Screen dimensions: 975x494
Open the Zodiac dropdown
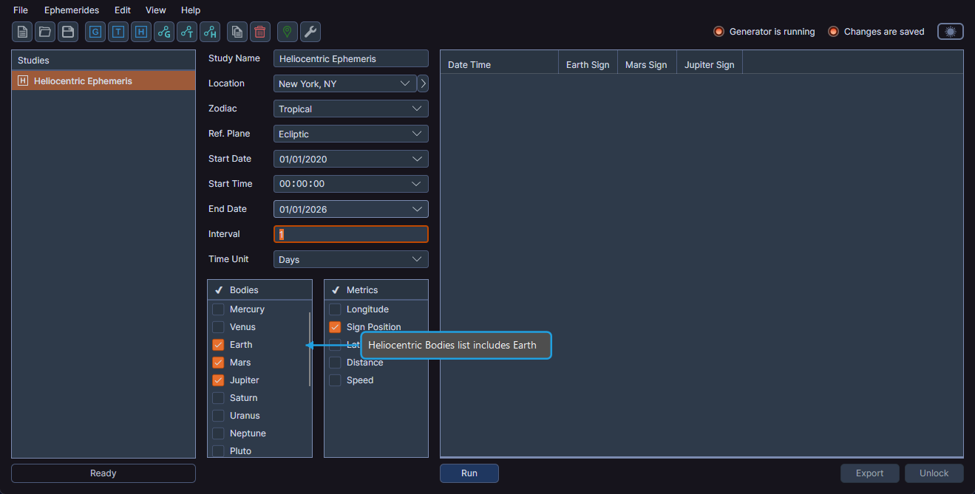coord(350,109)
